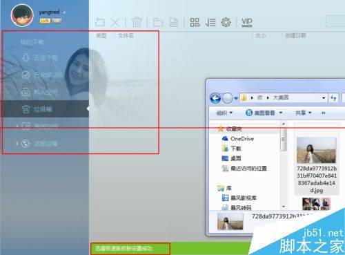Viewport: 345px width, 255px height.
Task: Select the second image thumbnail below d.jpg
Action: tap(317, 204)
